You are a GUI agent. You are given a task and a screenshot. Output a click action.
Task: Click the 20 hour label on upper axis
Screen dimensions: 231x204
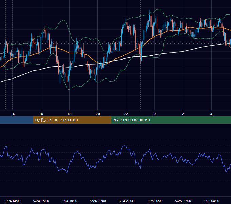tap(98, 114)
